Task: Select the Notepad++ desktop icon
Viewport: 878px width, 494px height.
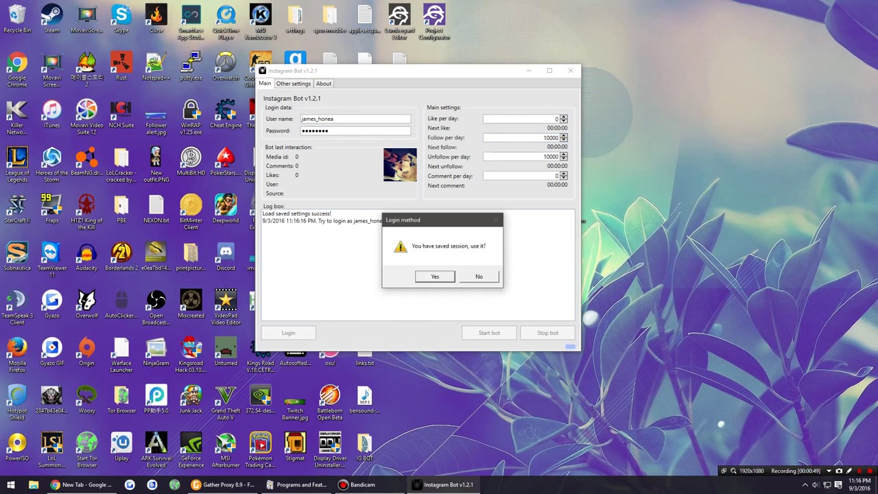Action: pyautogui.click(x=156, y=67)
